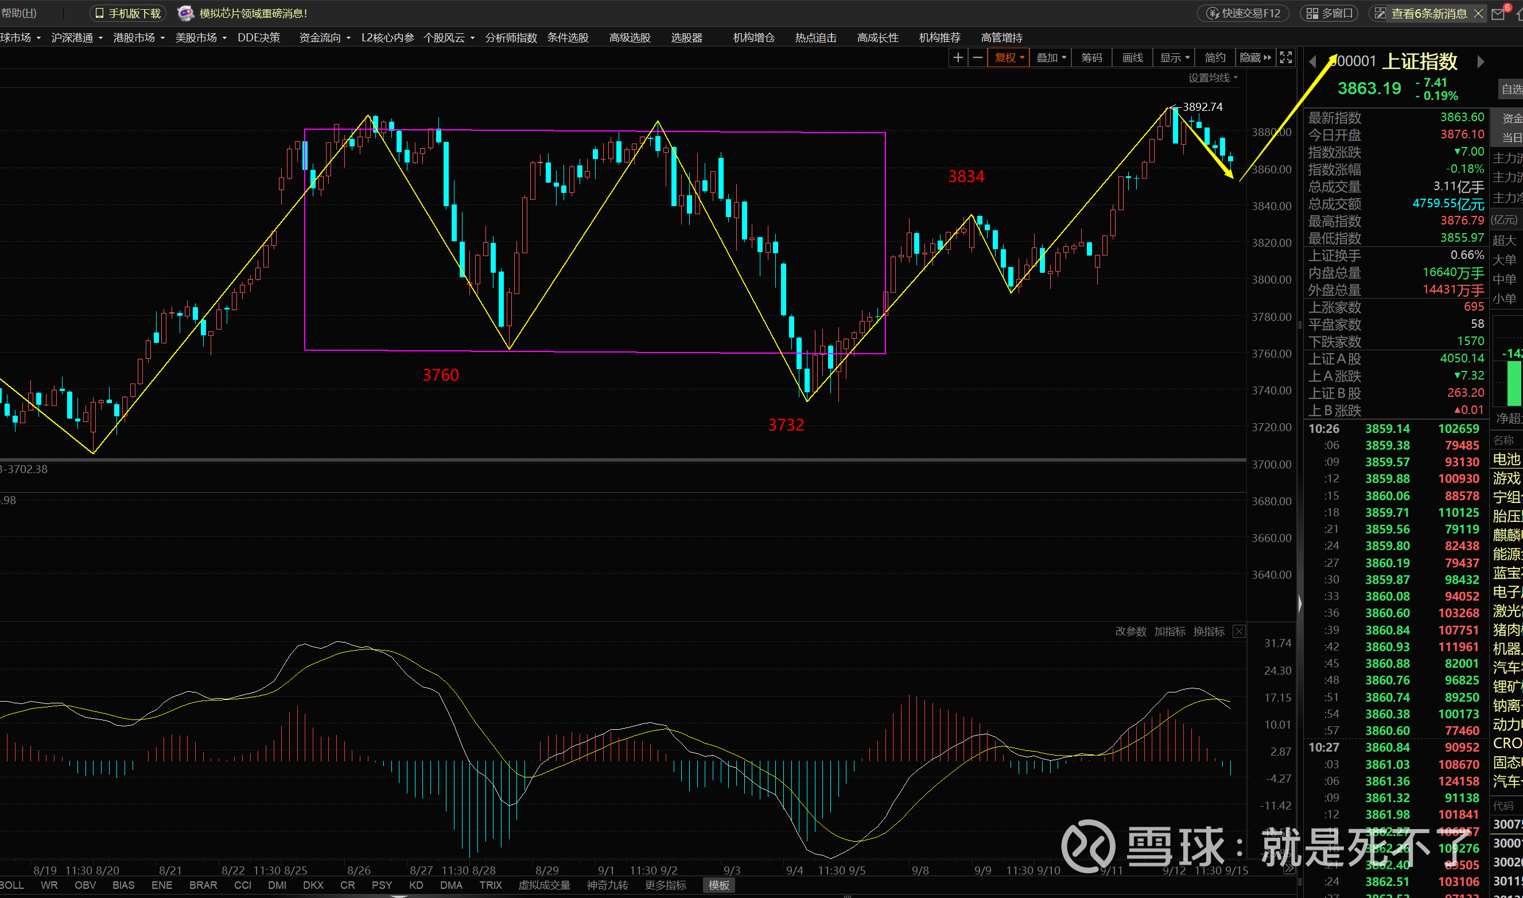The height and width of the screenshot is (898, 1523).
Task: Dismiss the 查看6条新消息 notification
Action: click(x=1478, y=13)
